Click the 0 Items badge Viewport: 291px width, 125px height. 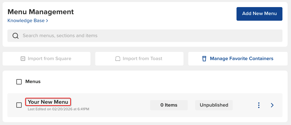click(169, 105)
